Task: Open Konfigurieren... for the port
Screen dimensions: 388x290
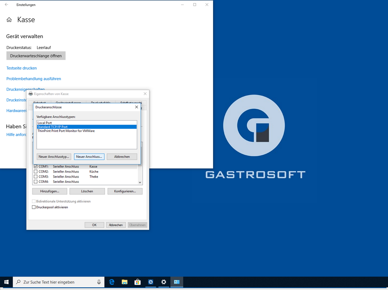Action: [125, 191]
